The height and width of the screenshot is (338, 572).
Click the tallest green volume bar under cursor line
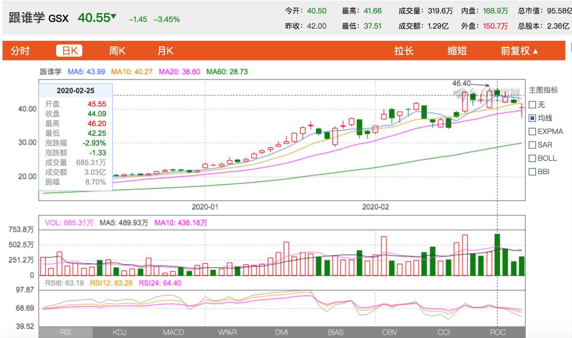(497, 255)
